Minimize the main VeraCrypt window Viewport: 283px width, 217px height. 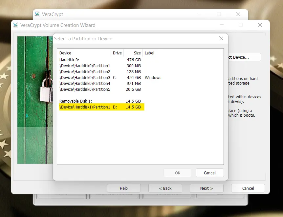pyautogui.click(x=200, y=14)
